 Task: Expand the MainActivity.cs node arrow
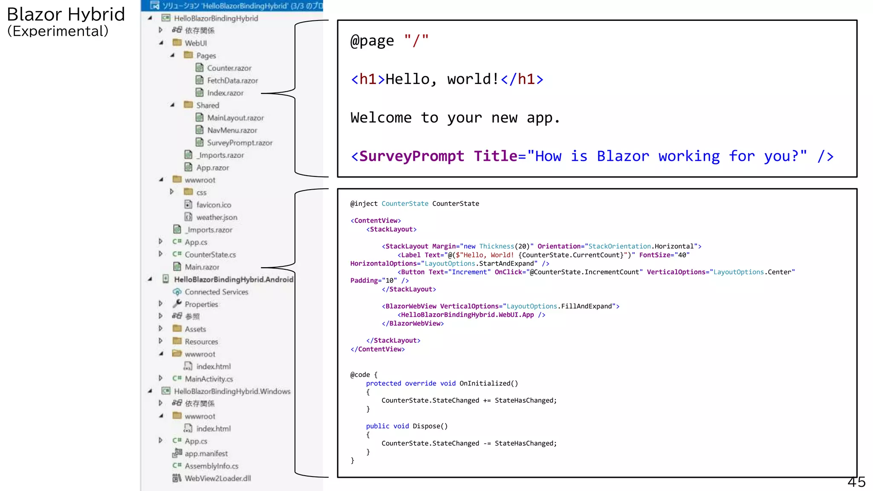click(161, 378)
